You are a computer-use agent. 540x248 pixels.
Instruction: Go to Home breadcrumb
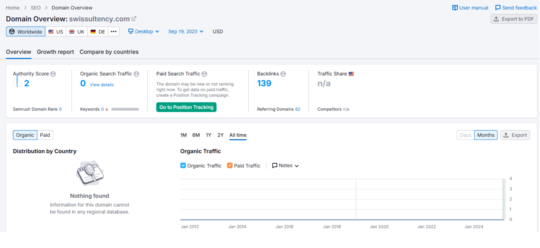click(13, 8)
